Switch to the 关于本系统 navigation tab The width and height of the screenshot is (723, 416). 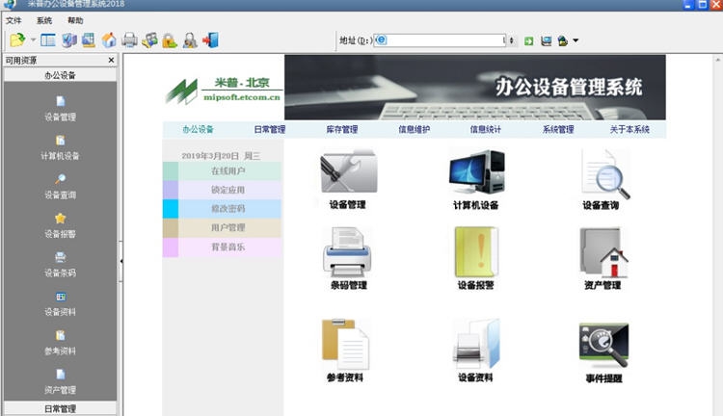629,129
